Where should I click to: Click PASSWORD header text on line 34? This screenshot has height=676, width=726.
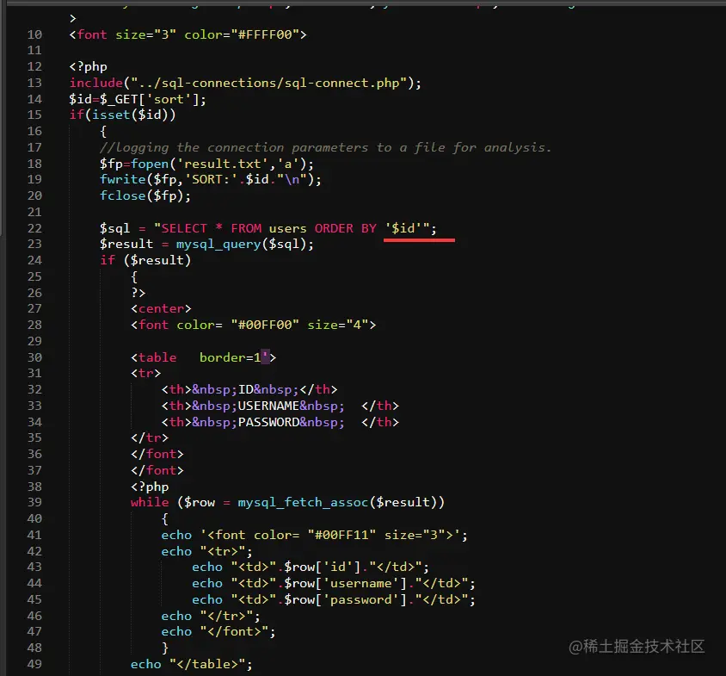(268, 422)
